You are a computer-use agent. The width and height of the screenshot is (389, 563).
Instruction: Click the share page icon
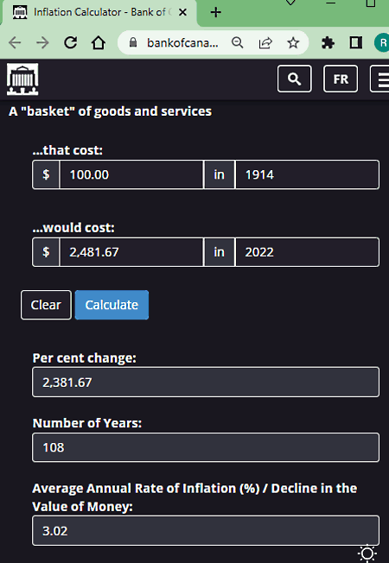(x=265, y=43)
